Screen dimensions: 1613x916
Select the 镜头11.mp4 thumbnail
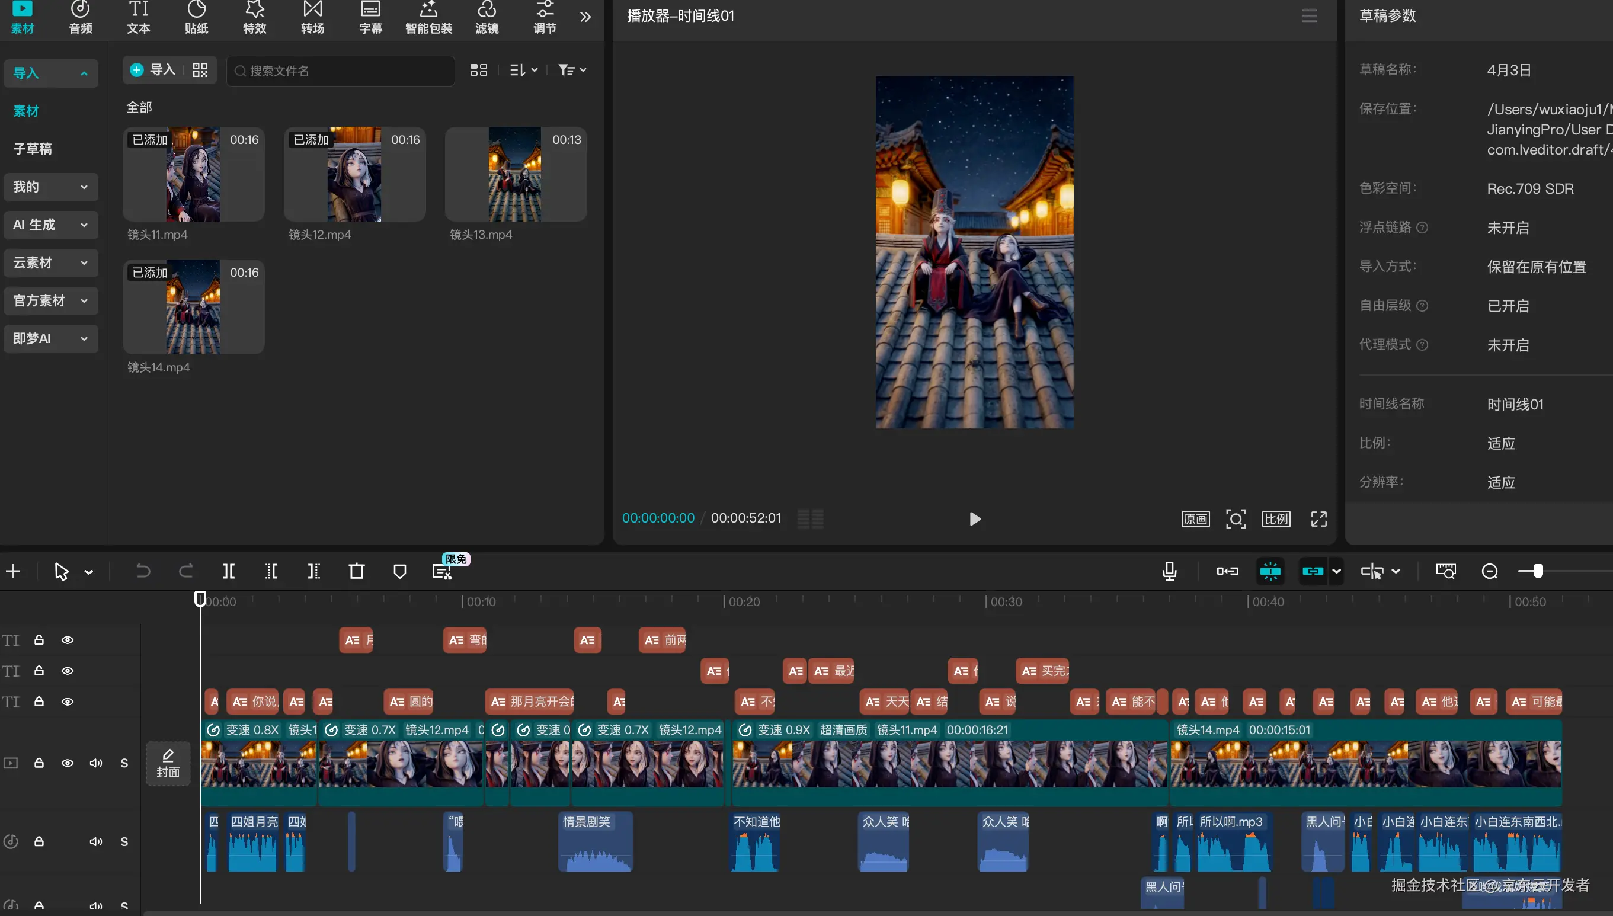pyautogui.click(x=194, y=174)
